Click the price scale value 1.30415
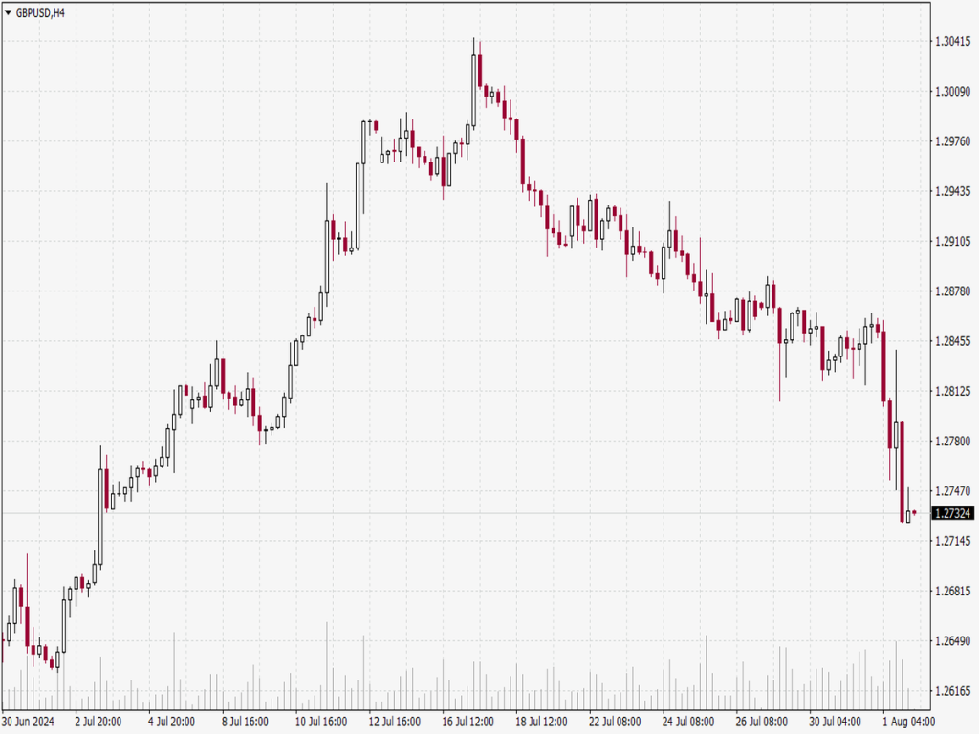Viewport: 979px width, 734px height. coord(953,41)
